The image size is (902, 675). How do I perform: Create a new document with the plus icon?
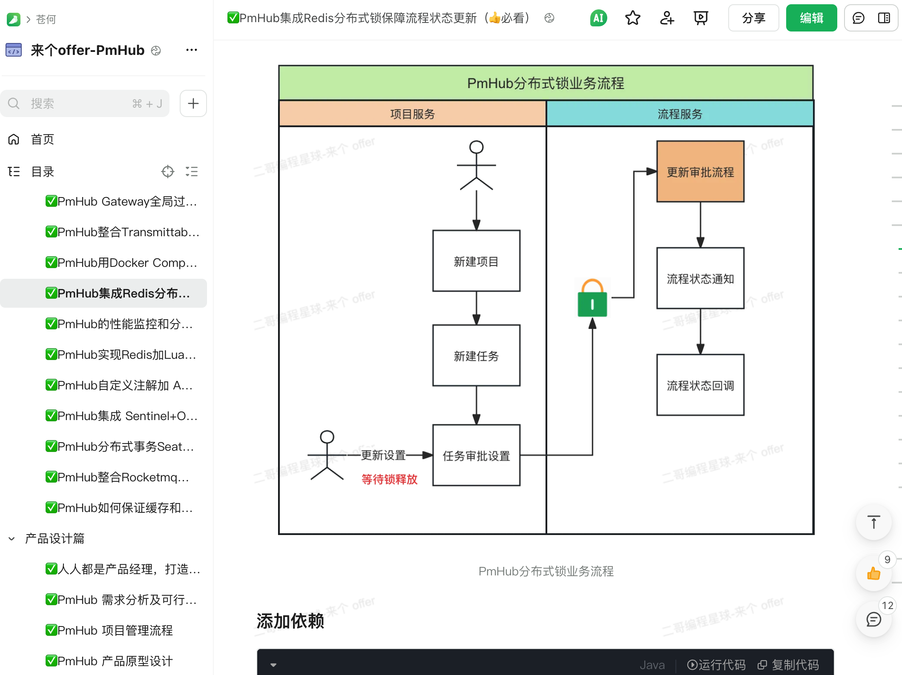tap(193, 103)
